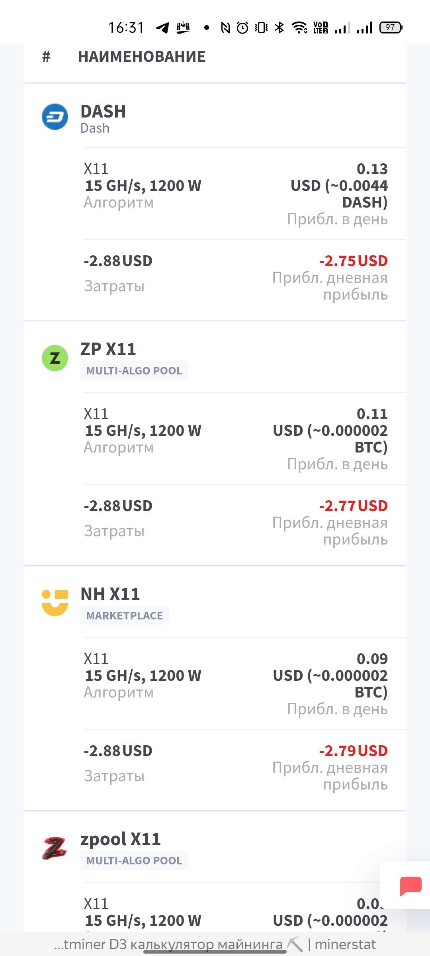Tap the alarm clock status icon
This screenshot has height=956, width=430.
pos(242,27)
